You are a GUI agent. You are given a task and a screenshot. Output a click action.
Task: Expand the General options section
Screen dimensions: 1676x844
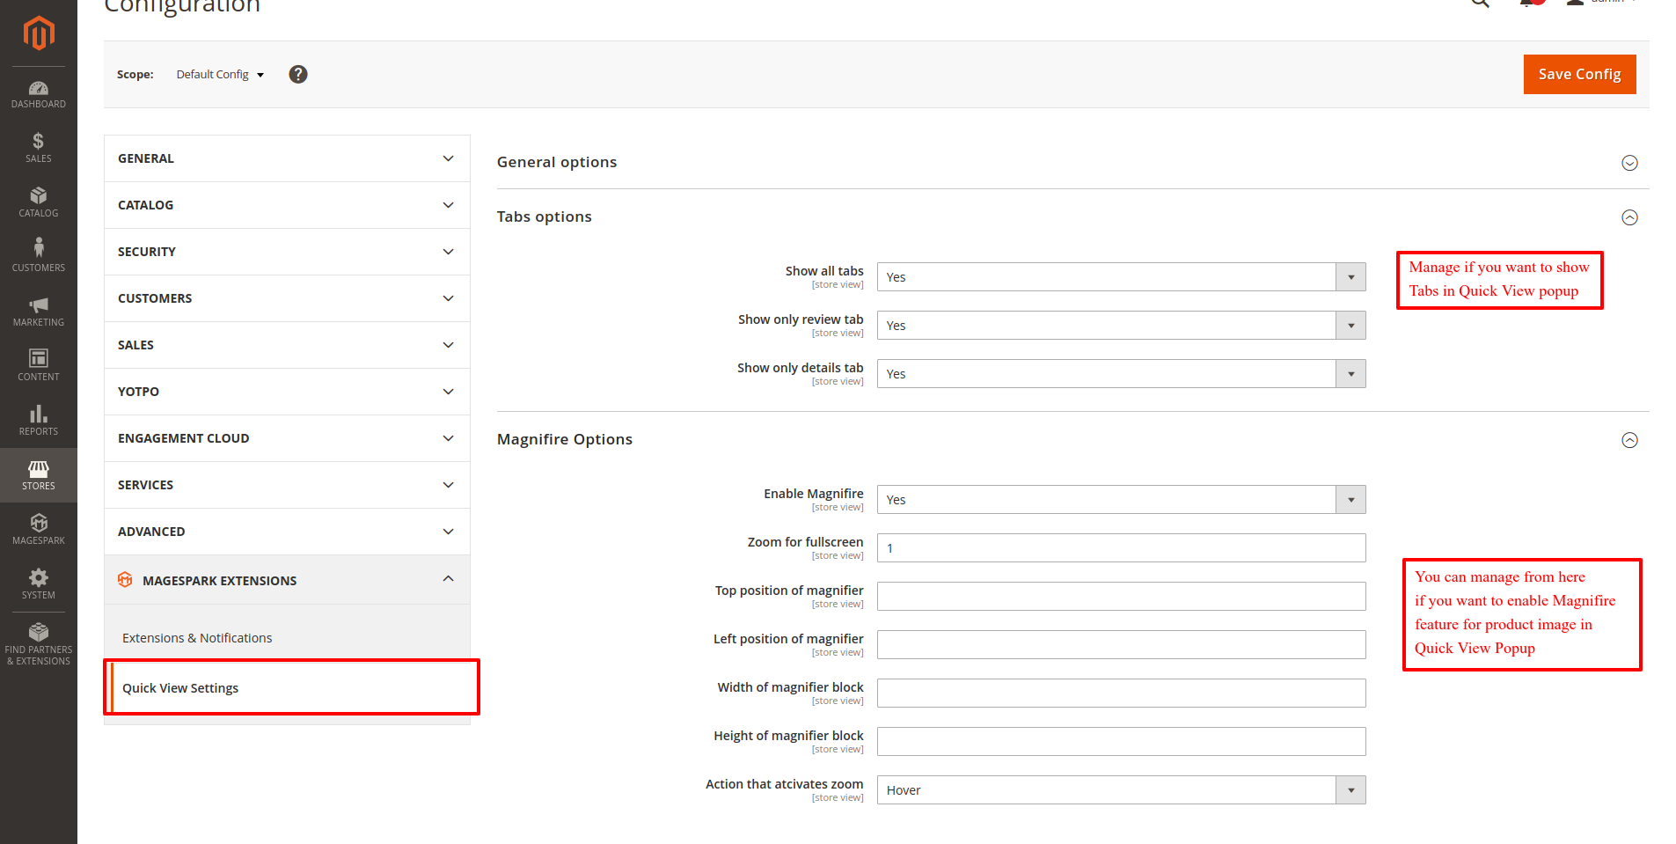tap(1629, 163)
